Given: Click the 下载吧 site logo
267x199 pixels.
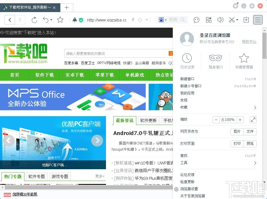Looking at the screenshot, I should tap(24, 53).
